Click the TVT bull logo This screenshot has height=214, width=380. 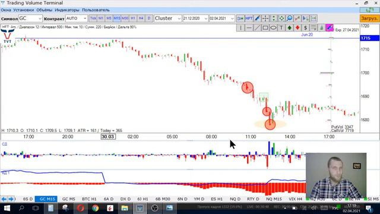(x=7, y=36)
